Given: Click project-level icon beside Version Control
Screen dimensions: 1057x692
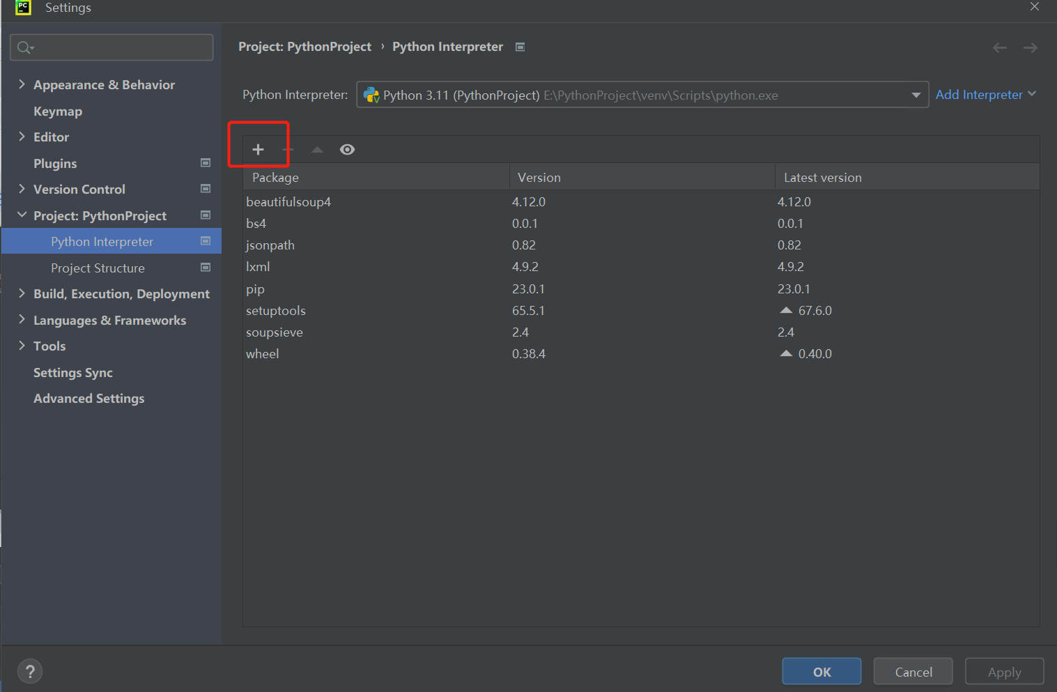Looking at the screenshot, I should pyautogui.click(x=206, y=189).
